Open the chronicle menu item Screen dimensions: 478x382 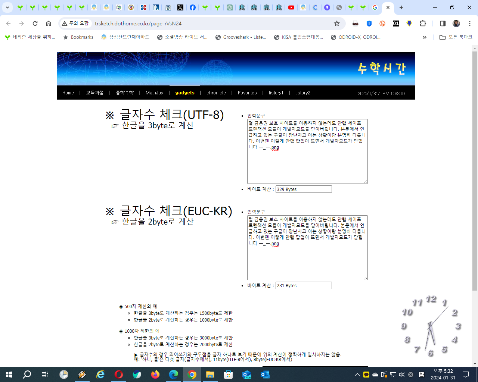point(216,93)
